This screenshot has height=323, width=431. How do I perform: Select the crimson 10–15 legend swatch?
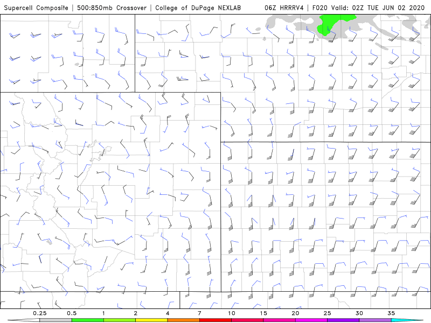247,320
